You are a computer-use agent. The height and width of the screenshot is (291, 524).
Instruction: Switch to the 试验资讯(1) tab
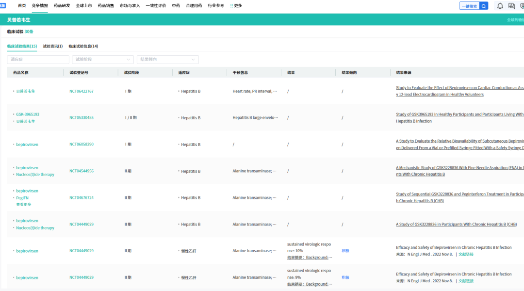[53, 46]
